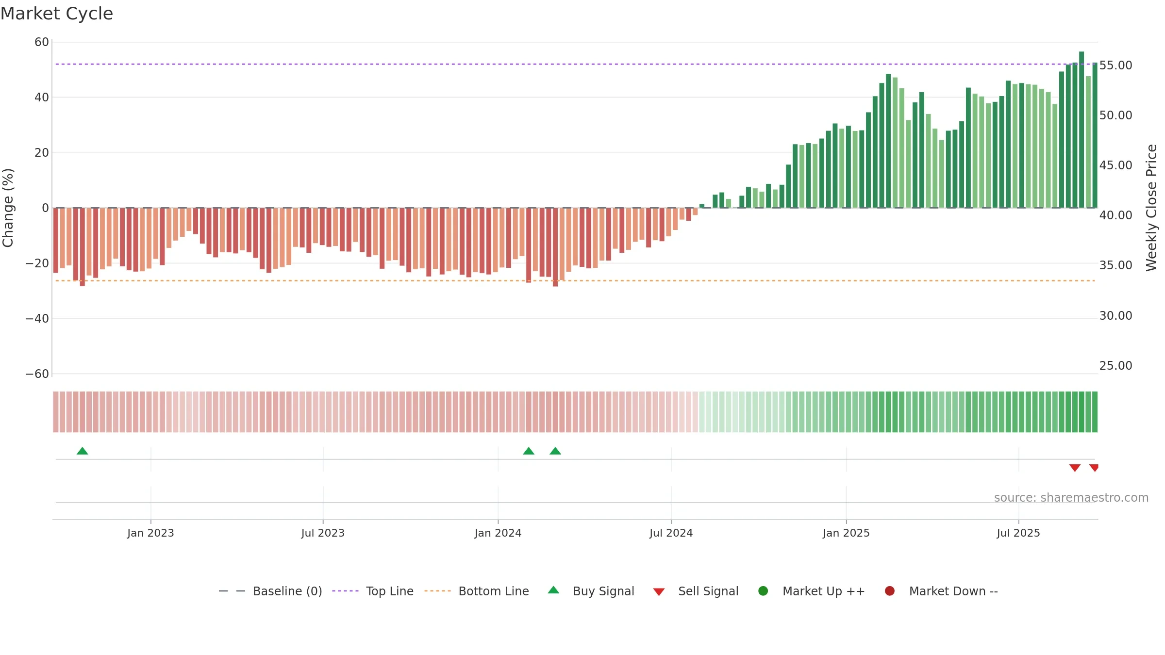
Task: Click the 45.00 price axis label
Action: coord(1115,165)
